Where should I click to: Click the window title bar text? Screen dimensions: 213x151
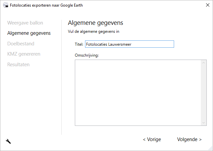[46, 5]
